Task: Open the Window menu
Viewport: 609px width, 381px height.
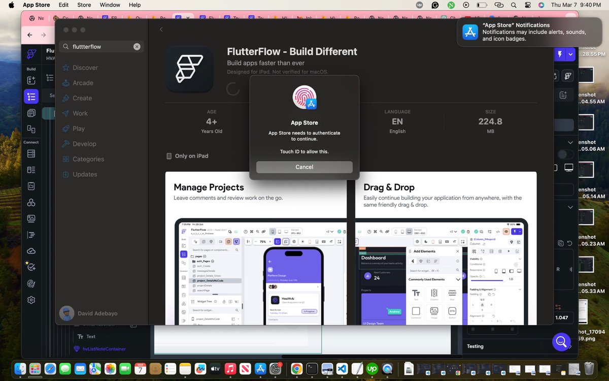Action: click(110, 5)
